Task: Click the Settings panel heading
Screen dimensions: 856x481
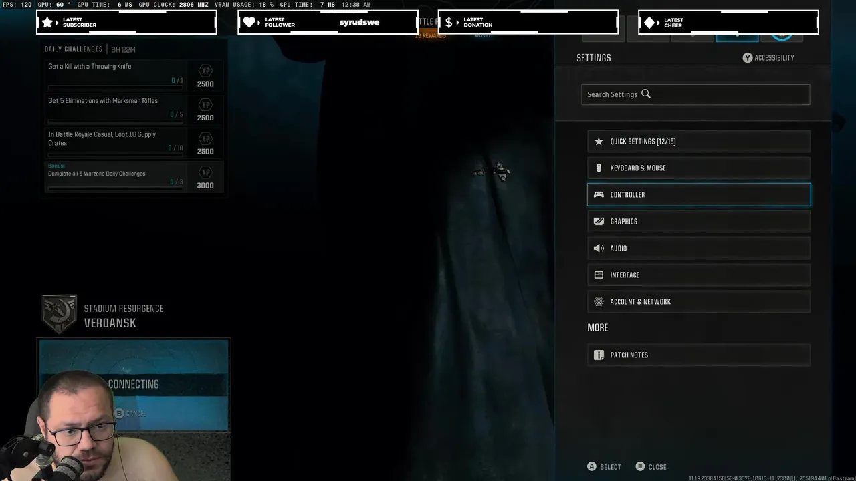Action: [594, 58]
